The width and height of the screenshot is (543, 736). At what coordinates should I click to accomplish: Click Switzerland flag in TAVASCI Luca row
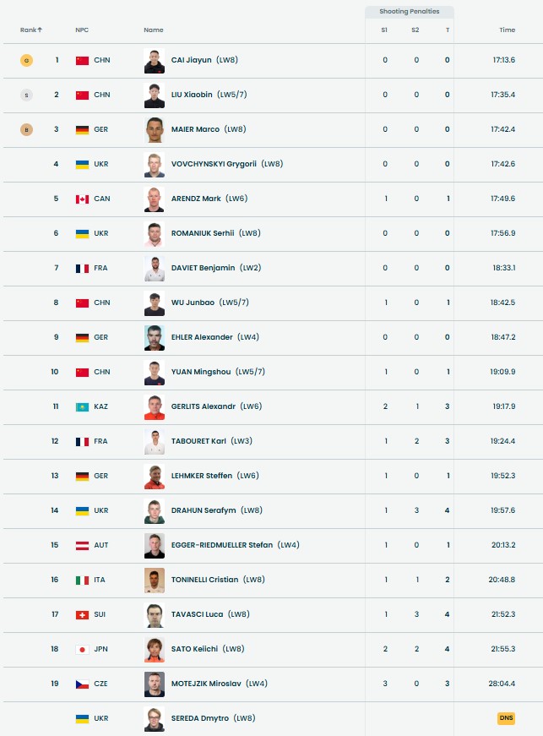[x=82, y=614]
